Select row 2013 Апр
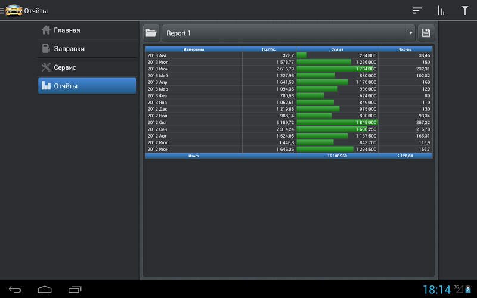477x298 pixels. (x=289, y=82)
